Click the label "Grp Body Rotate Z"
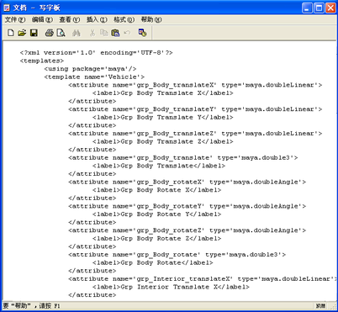This screenshot has height=312, width=338. [155, 239]
